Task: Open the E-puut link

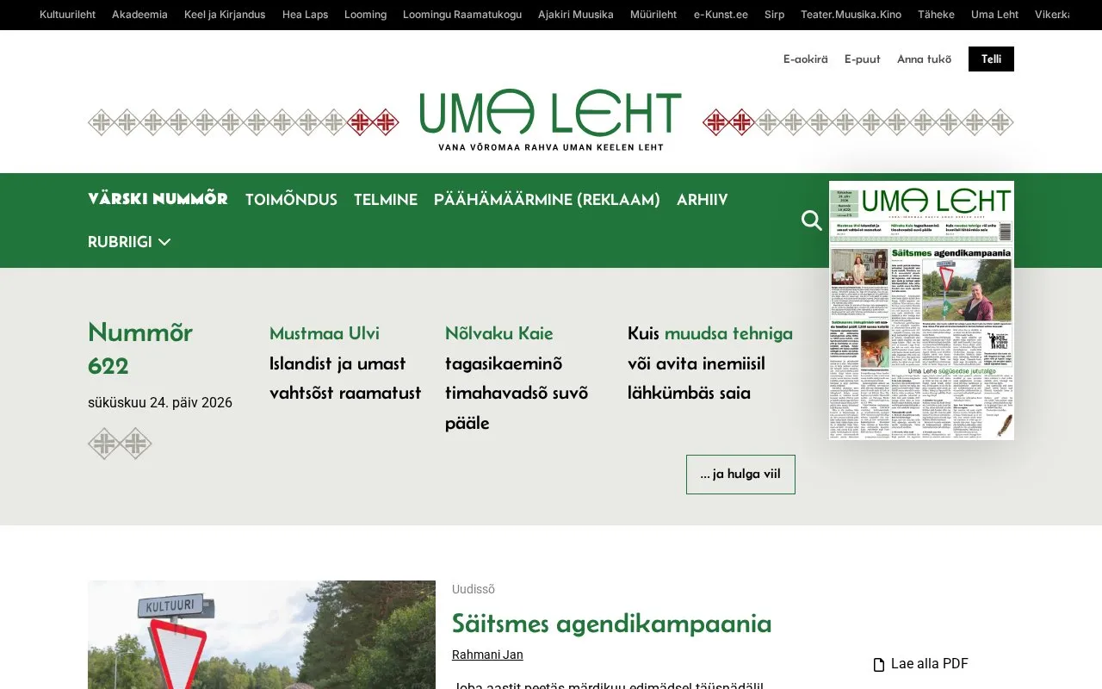Action: [863, 59]
